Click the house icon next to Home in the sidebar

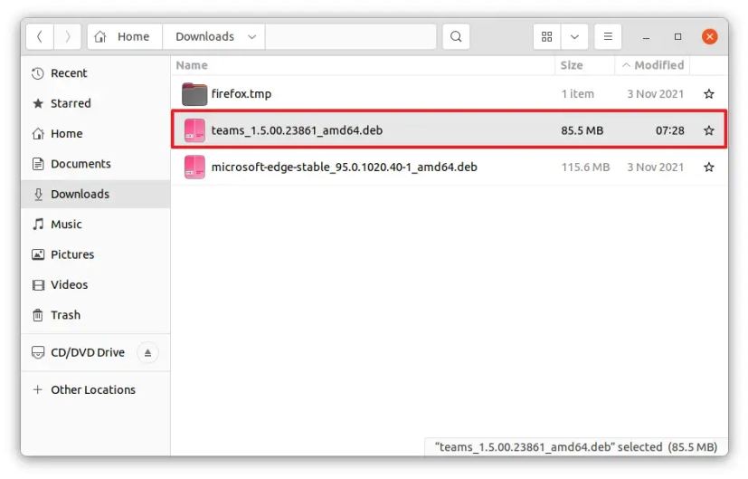click(38, 134)
